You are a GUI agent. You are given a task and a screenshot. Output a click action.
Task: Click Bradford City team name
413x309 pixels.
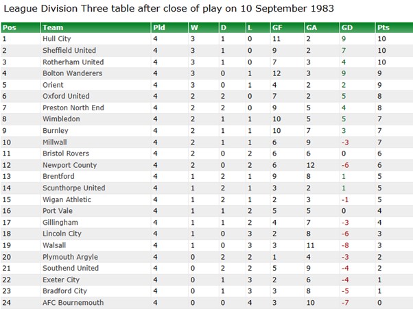[x=64, y=291]
